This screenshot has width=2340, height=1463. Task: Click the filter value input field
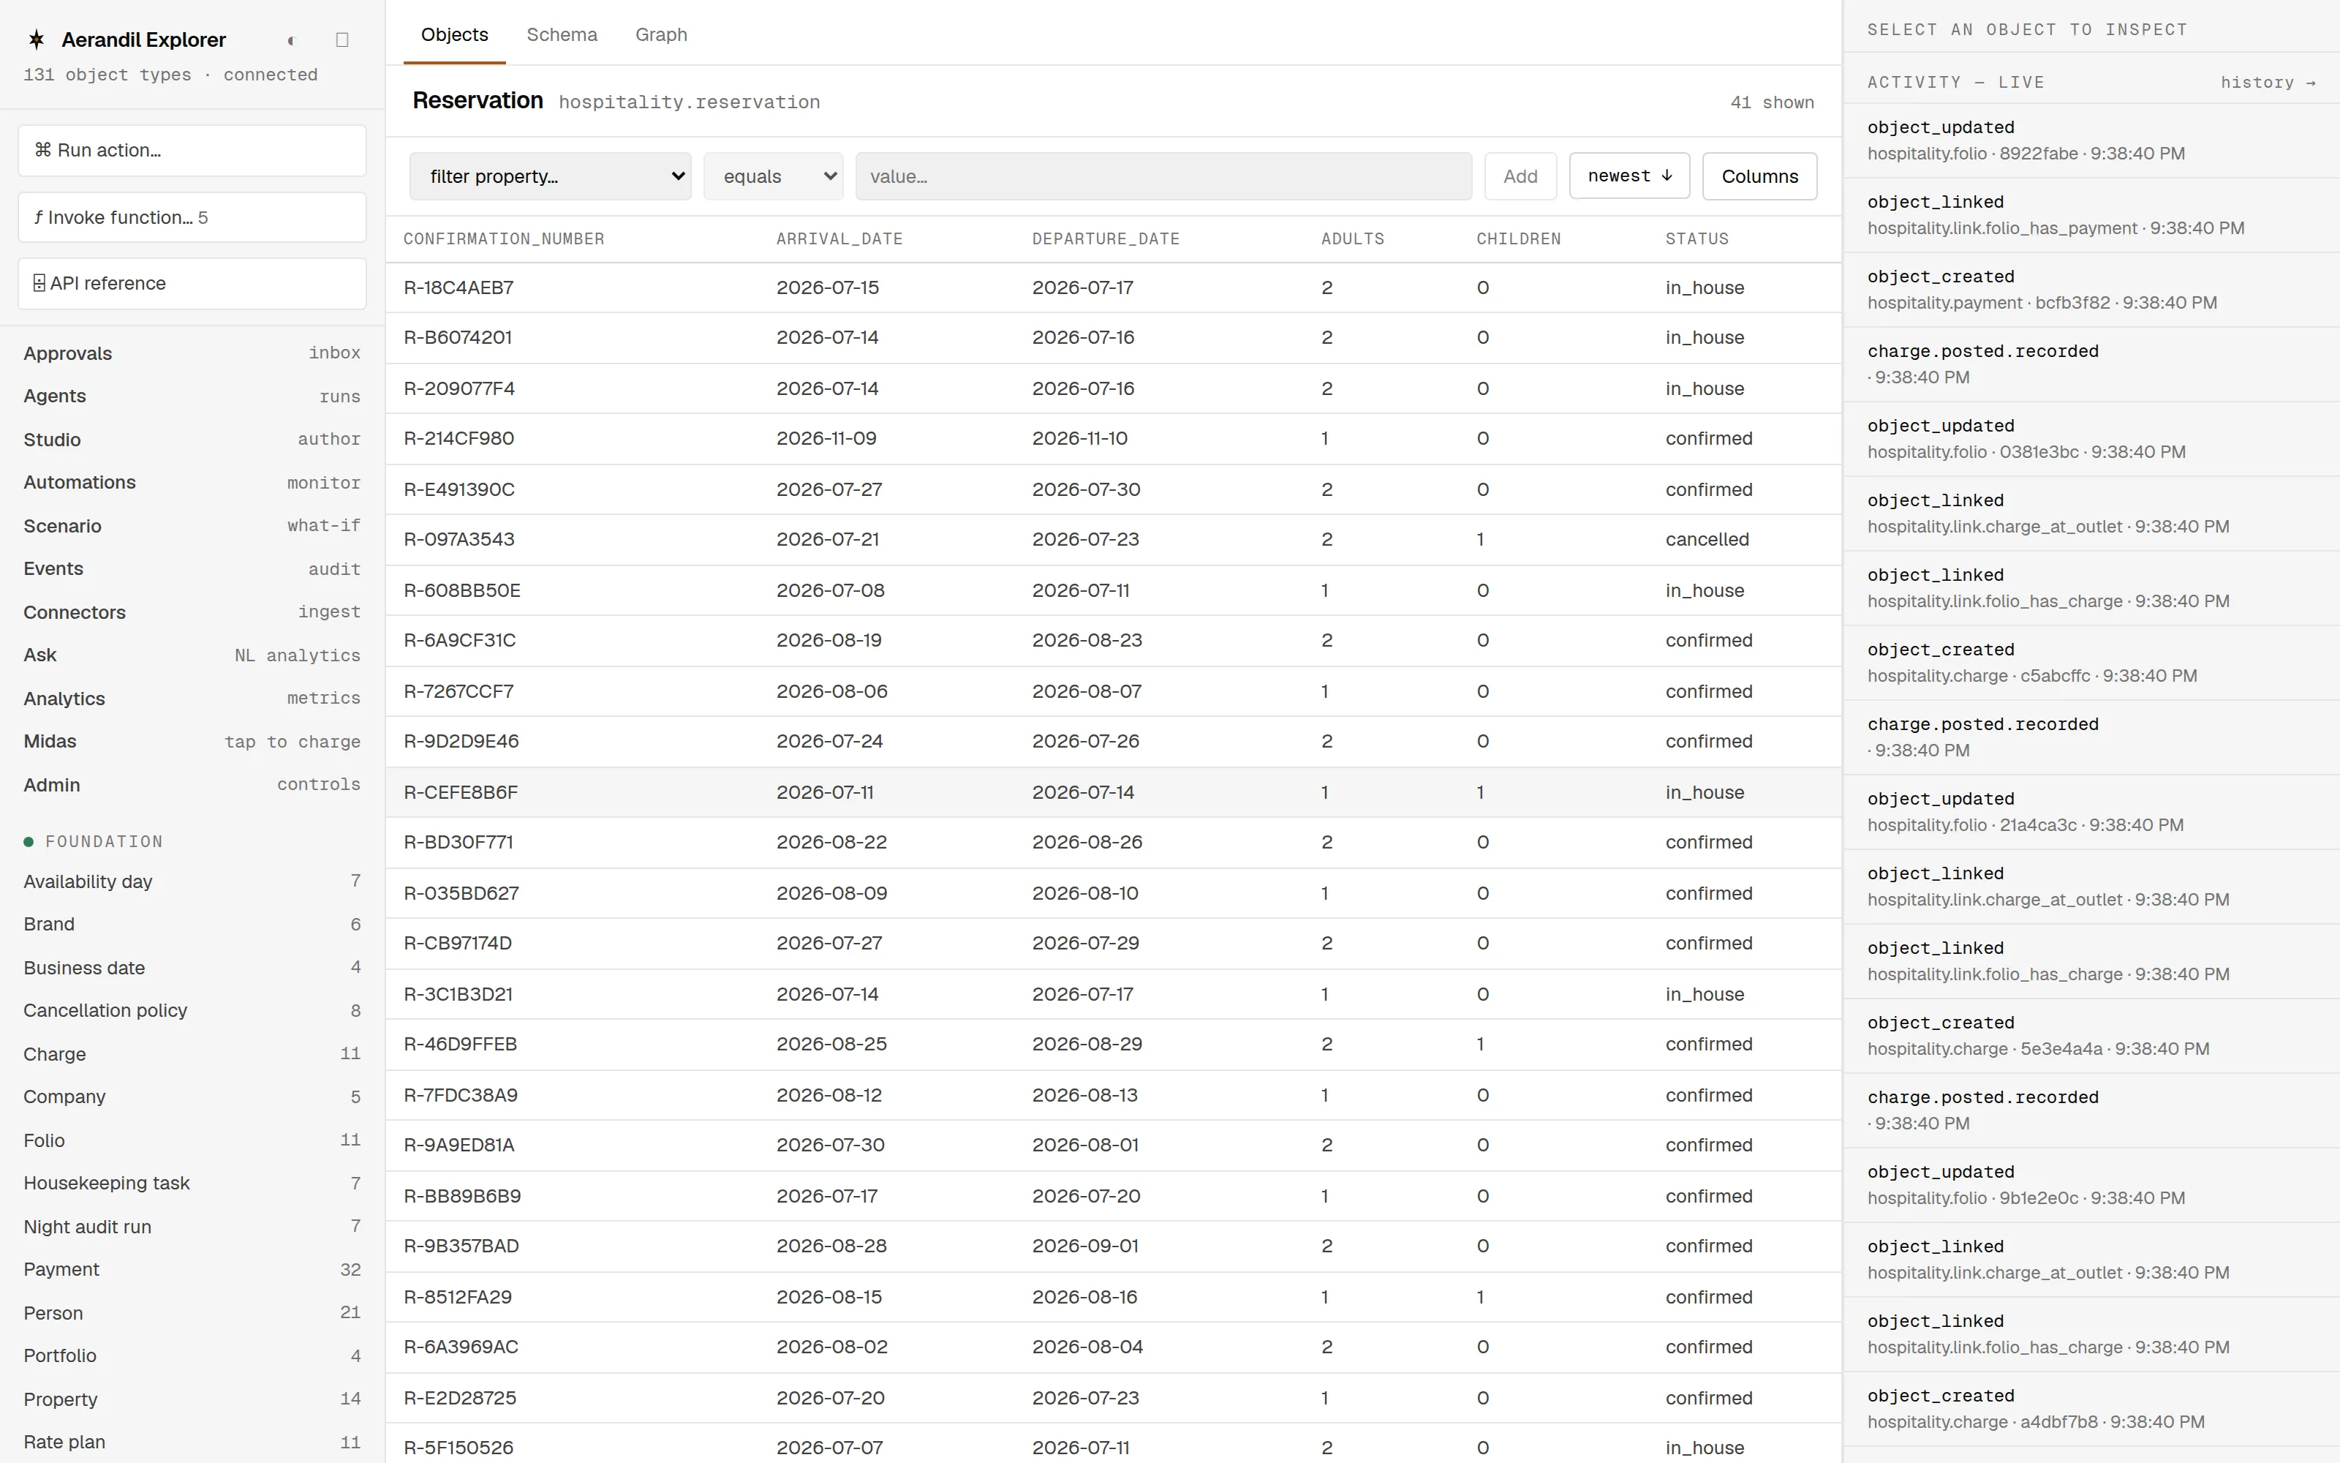[x=1163, y=176]
